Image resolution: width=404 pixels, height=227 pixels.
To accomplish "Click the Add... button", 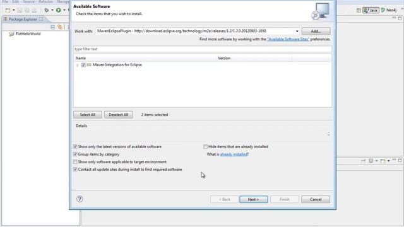I will coord(316,31).
